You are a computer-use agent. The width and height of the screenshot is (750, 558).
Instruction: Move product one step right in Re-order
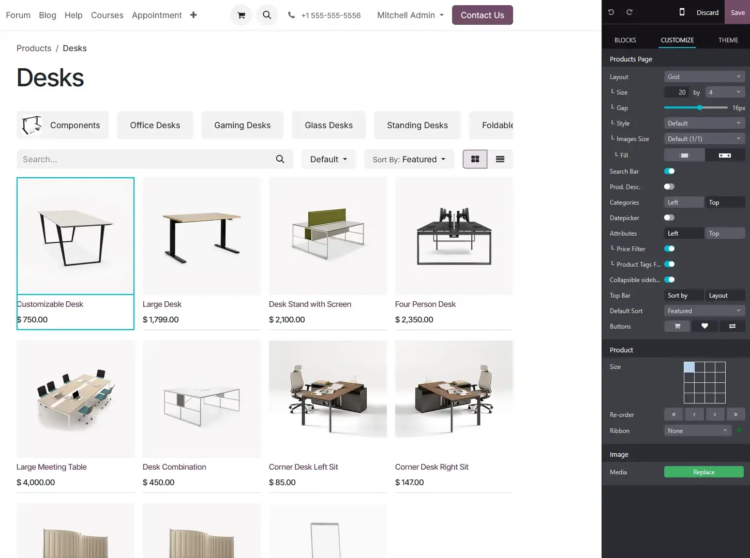tap(715, 414)
